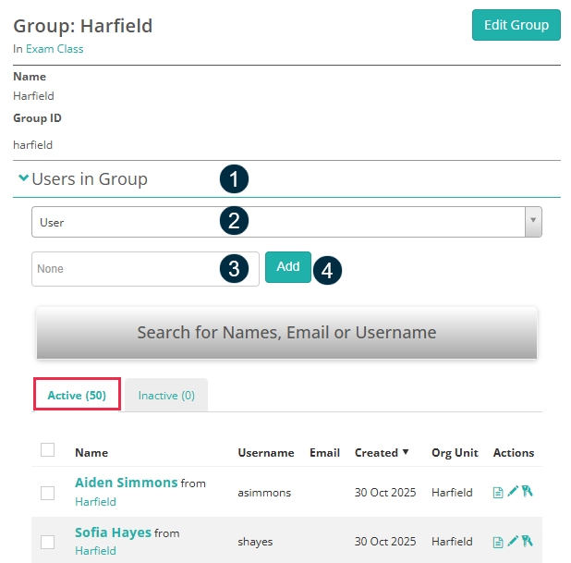Collapse the Users in Group section
The width and height of the screenshot is (571, 563).
tap(24, 177)
